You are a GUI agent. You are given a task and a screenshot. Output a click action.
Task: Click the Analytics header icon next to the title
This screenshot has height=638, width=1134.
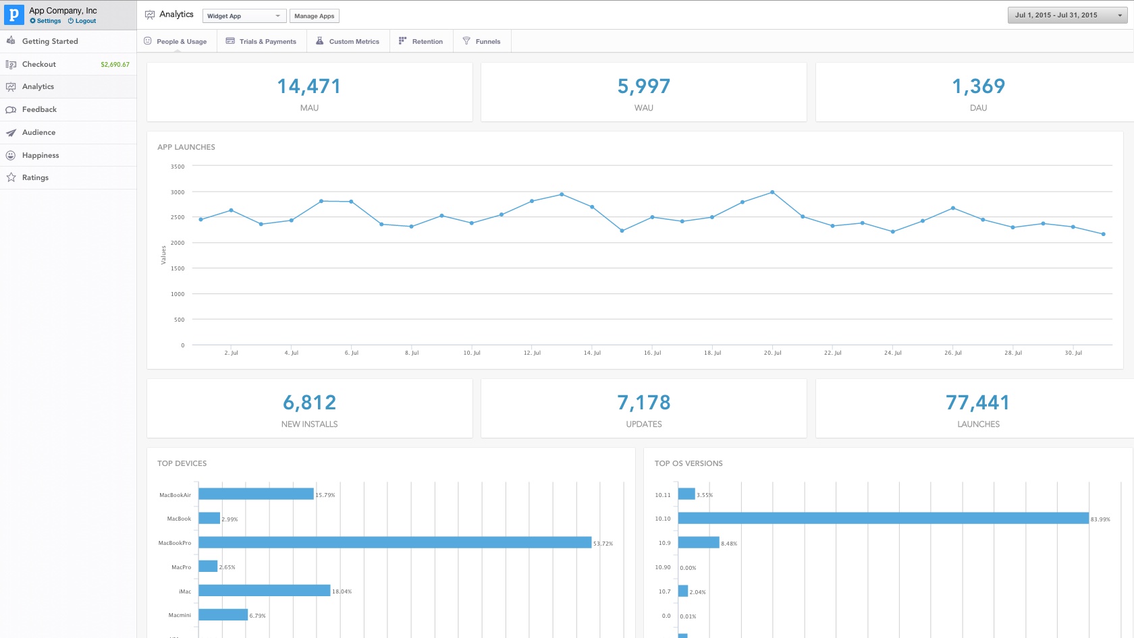[150, 15]
